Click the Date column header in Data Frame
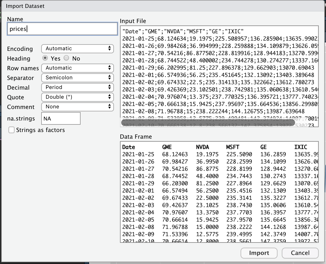The image size is (326, 264). pos(128,147)
